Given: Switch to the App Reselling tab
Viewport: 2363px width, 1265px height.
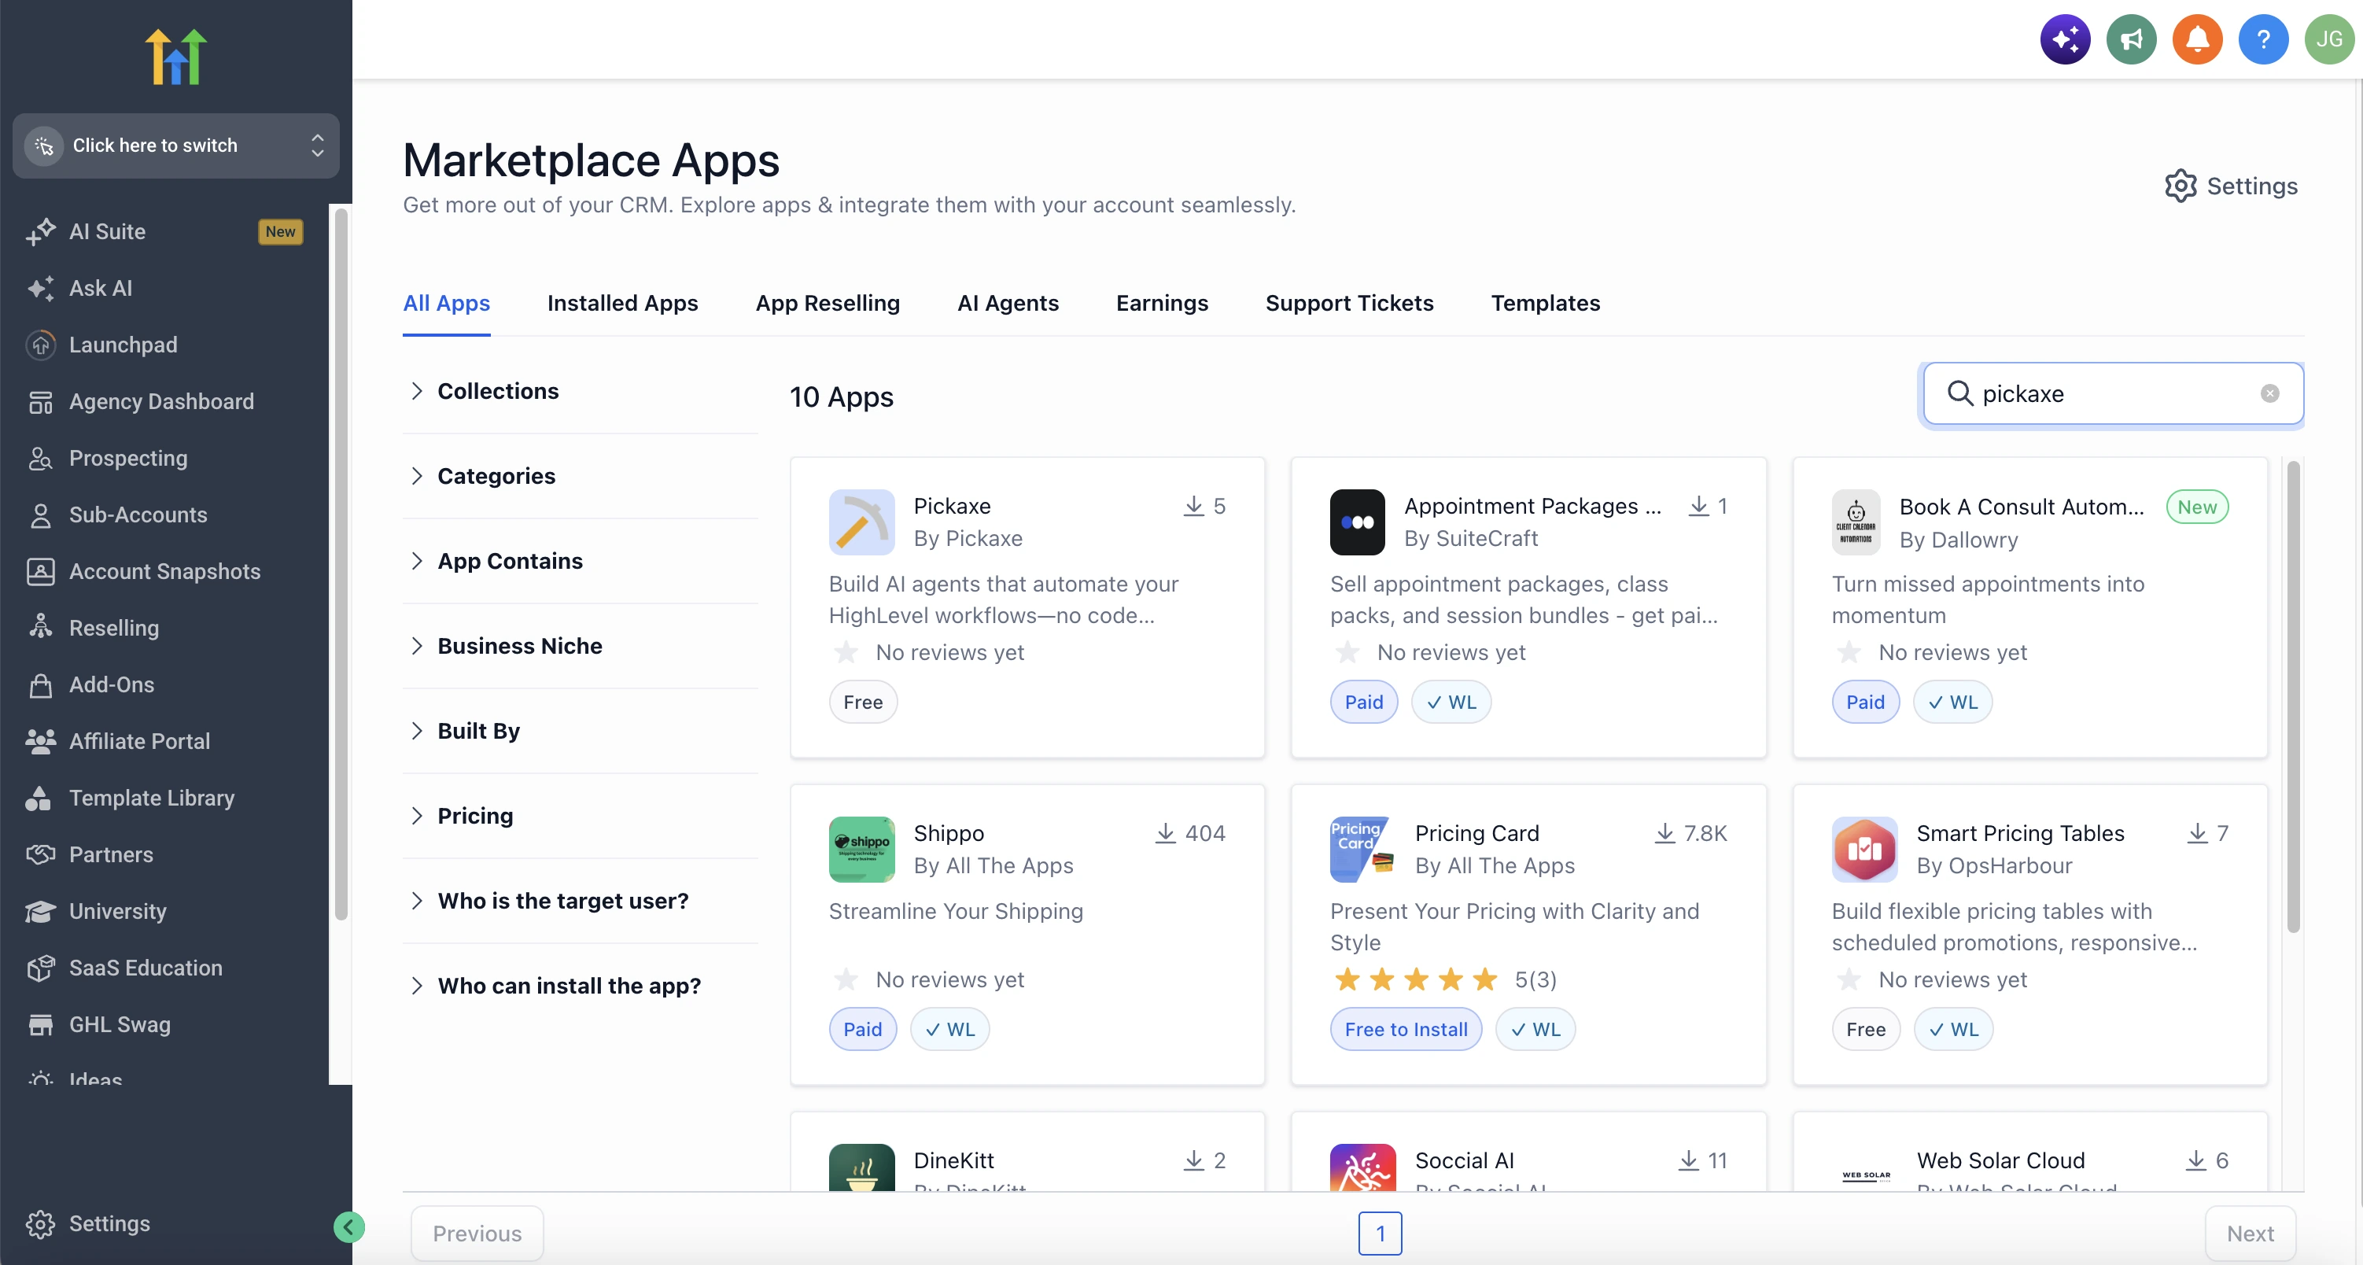Looking at the screenshot, I should pyautogui.click(x=828, y=303).
